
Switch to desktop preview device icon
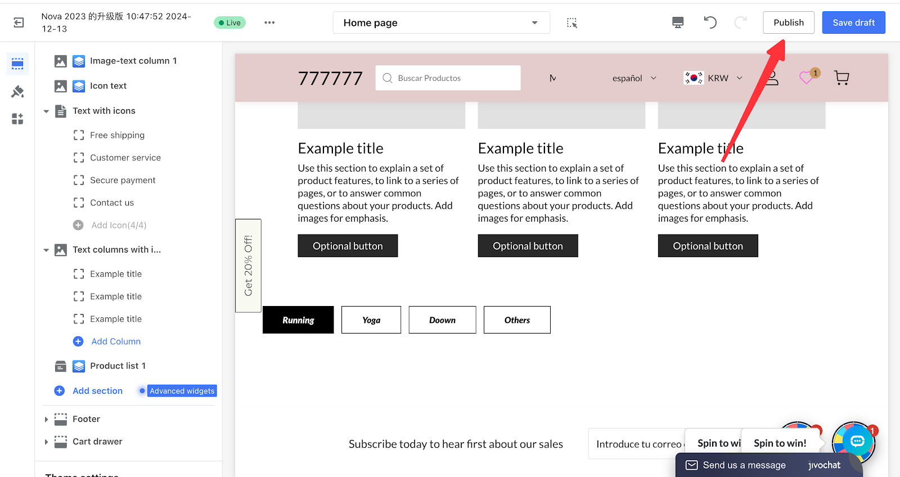pos(678,22)
